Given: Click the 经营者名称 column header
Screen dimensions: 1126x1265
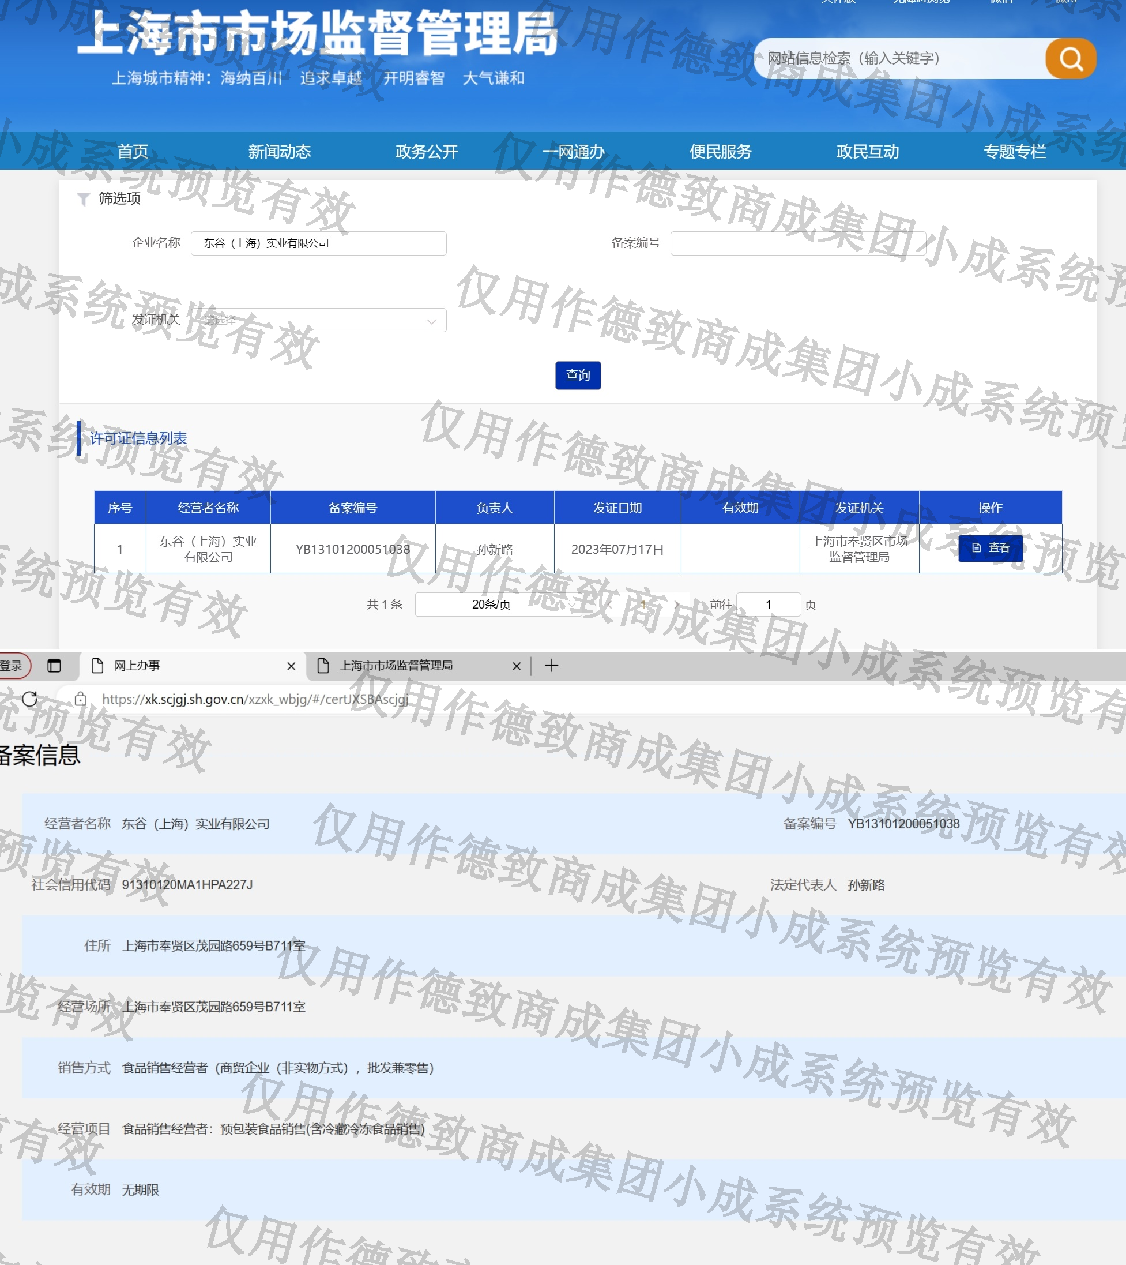Looking at the screenshot, I should 208,508.
